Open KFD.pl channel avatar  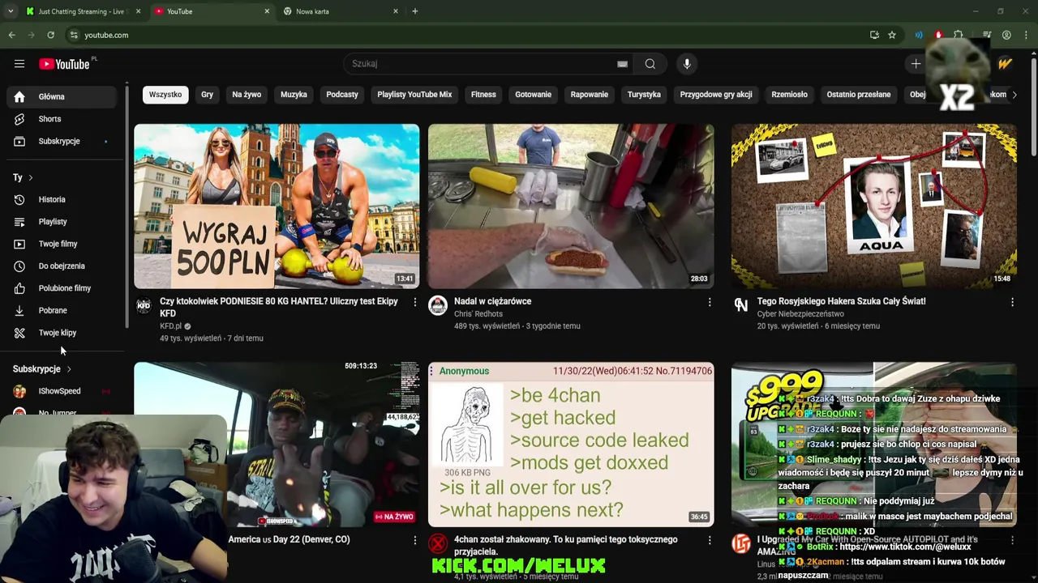(x=144, y=305)
